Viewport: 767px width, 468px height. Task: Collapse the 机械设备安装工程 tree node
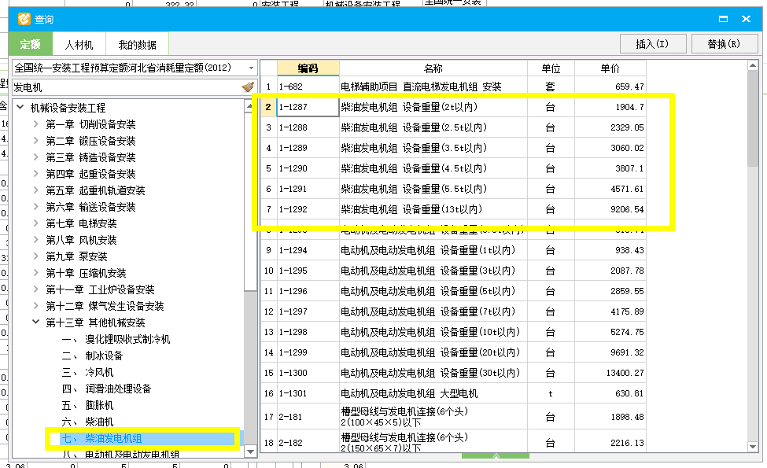coord(20,107)
